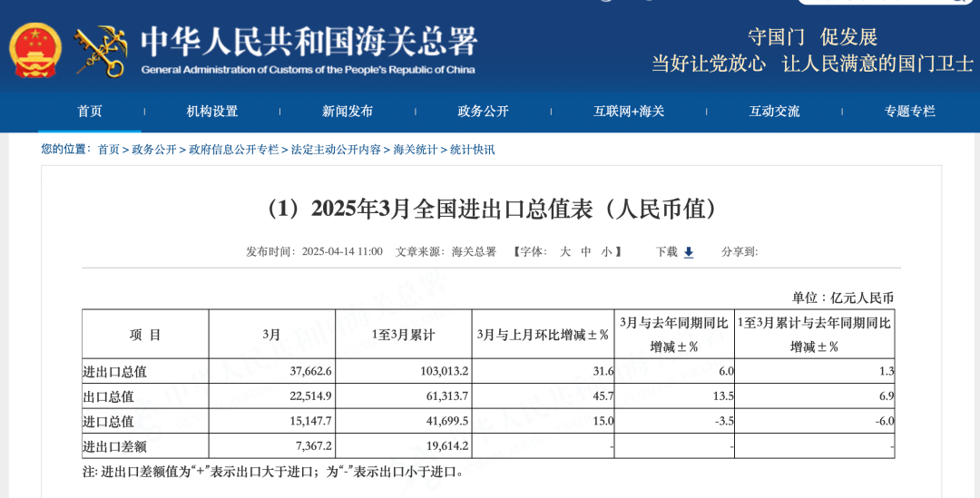Set font size to 大
Image resolution: width=980 pixels, height=498 pixels.
click(565, 252)
